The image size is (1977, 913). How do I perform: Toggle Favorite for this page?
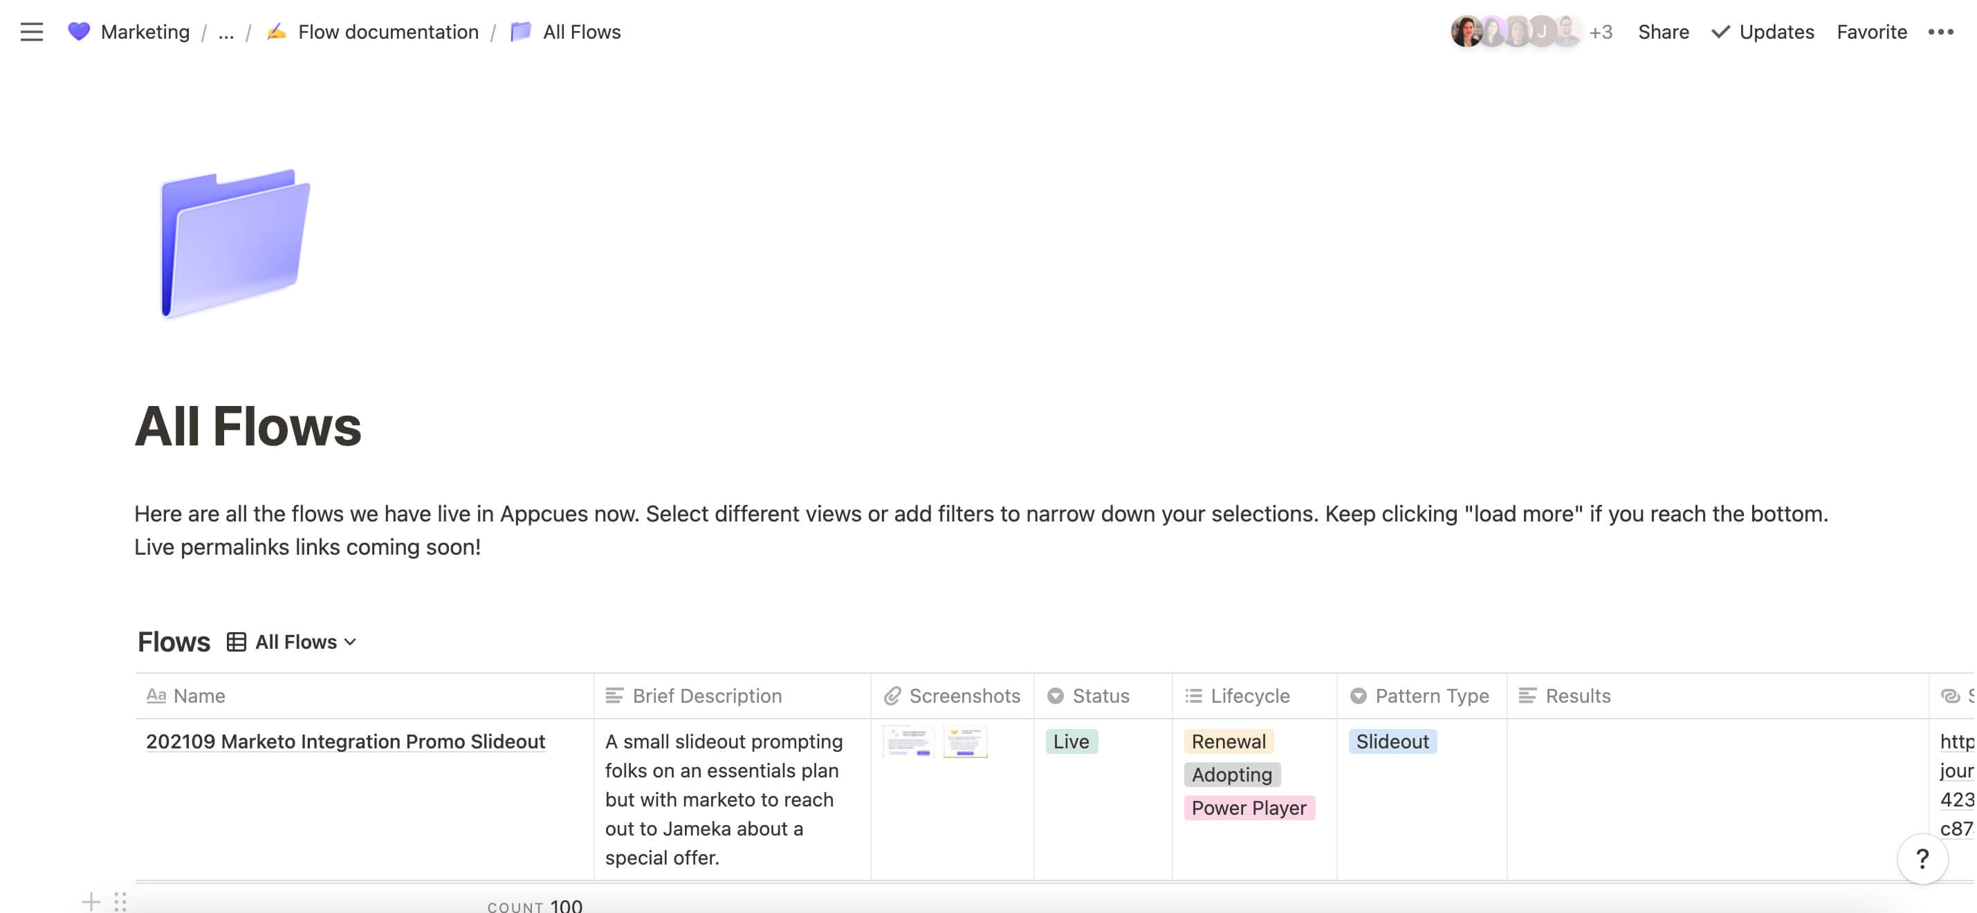[x=1871, y=31]
